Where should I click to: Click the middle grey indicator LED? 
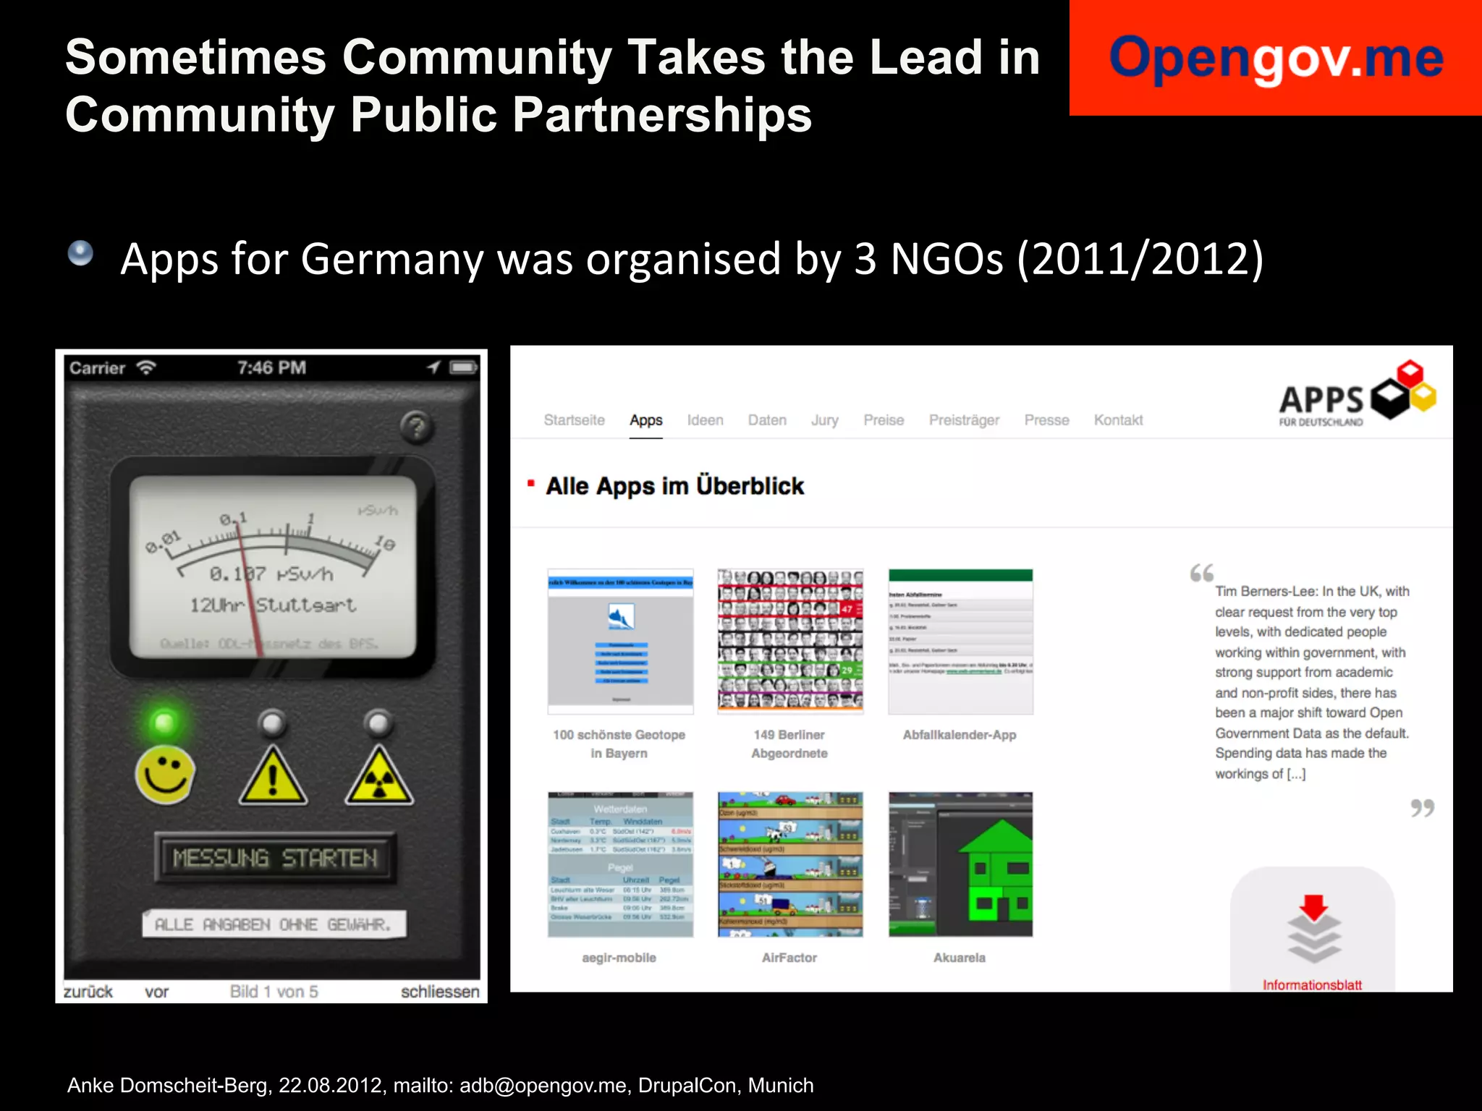[x=273, y=723]
